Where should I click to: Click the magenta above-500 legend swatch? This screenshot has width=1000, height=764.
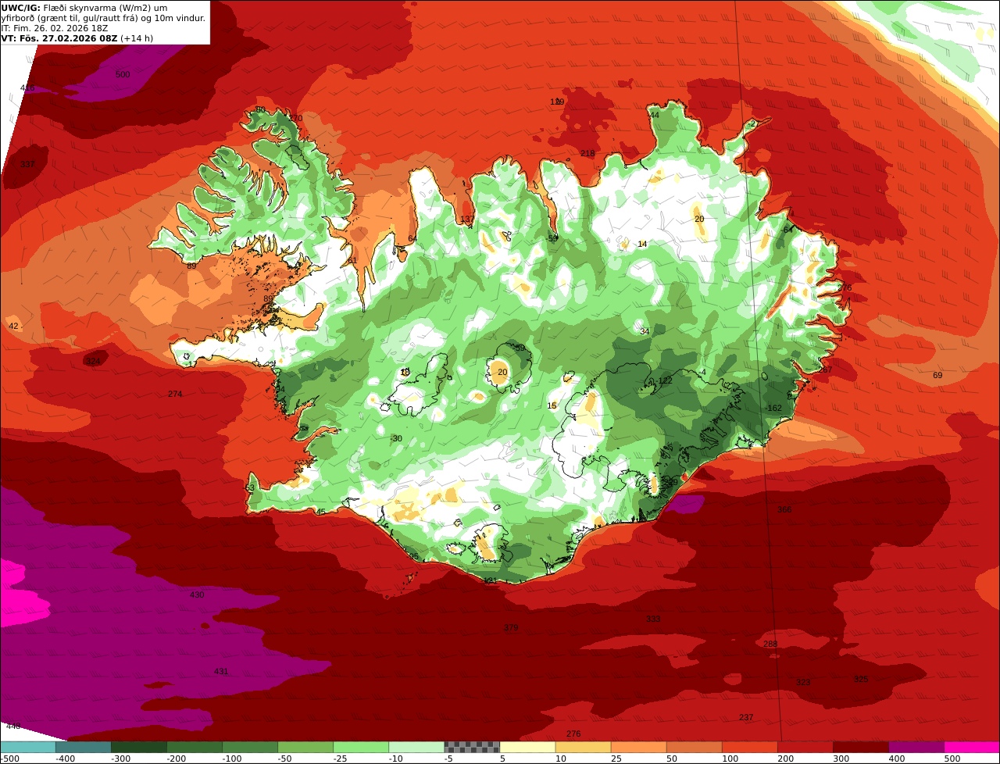click(x=972, y=747)
